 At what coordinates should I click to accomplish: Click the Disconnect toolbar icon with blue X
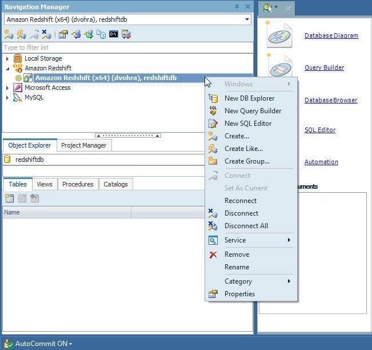point(47,34)
